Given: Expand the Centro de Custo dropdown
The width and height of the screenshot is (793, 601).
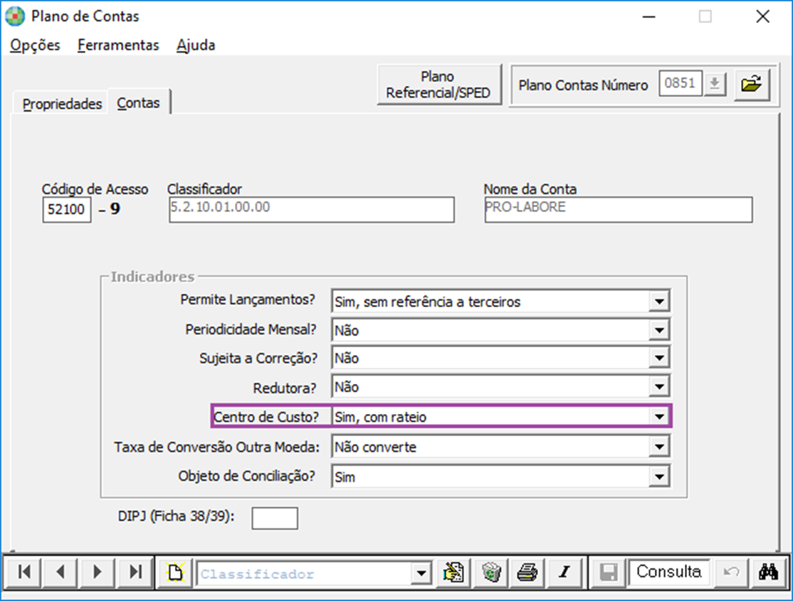Looking at the screenshot, I should point(659,417).
